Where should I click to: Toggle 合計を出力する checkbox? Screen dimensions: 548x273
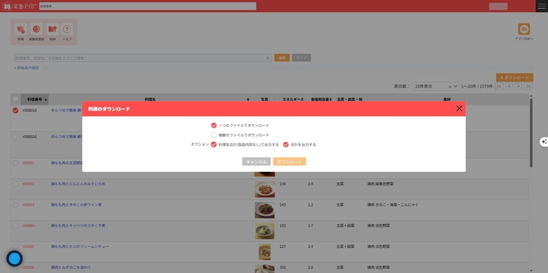tap(286, 144)
